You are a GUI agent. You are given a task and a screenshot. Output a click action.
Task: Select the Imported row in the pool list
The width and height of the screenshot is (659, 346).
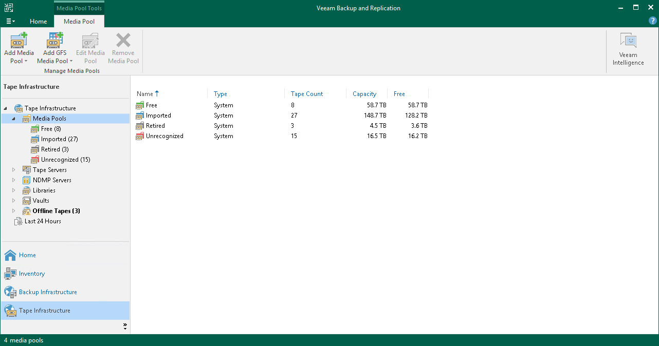pyautogui.click(x=158, y=115)
